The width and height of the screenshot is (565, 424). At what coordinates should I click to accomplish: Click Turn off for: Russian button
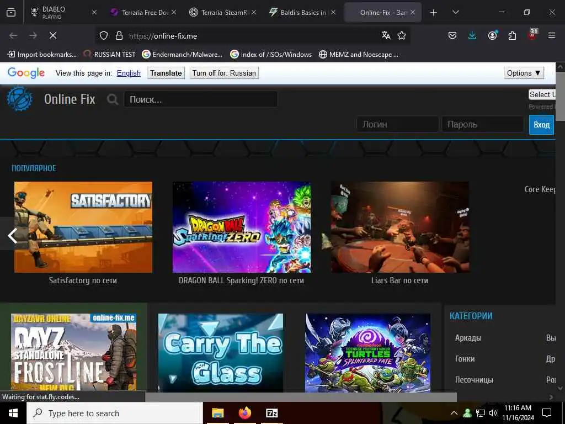(x=224, y=73)
